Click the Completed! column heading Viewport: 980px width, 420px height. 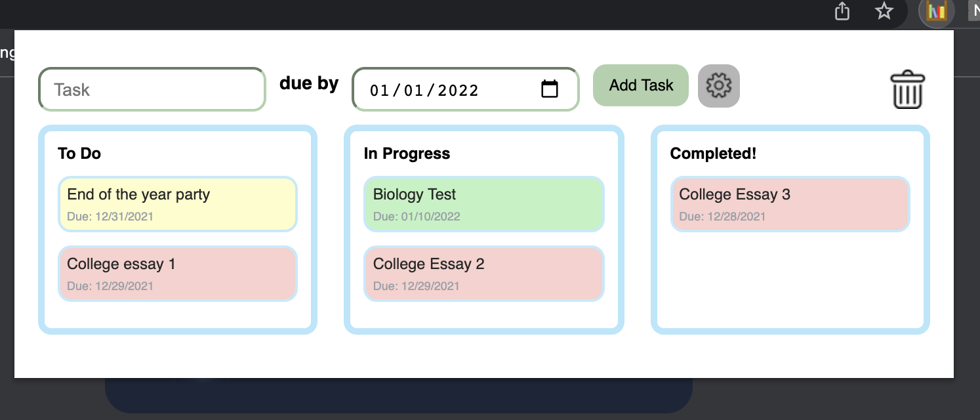(713, 154)
